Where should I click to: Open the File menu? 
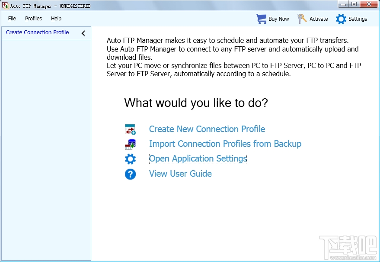tap(12, 19)
